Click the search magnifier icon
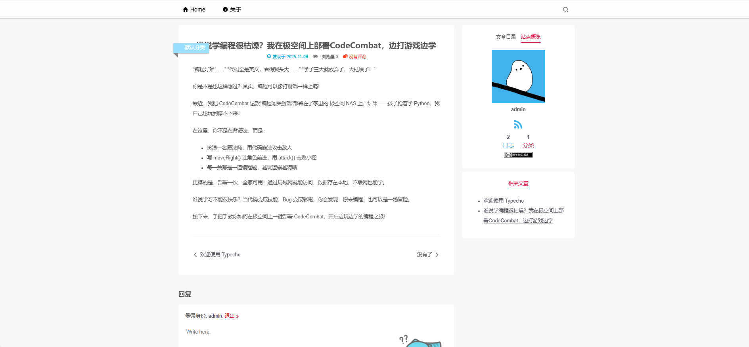This screenshot has width=749, height=347. (565, 9)
